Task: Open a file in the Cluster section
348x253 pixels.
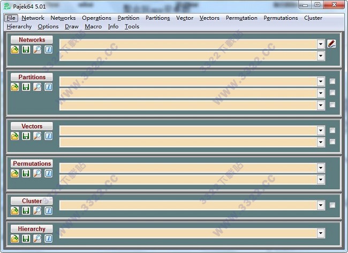Action: click(15, 211)
